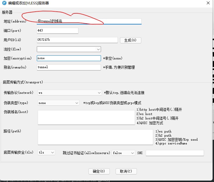This screenshot has height=182, width=214.
Task: Click the address (地址) input field
Action: click(x=89, y=21)
